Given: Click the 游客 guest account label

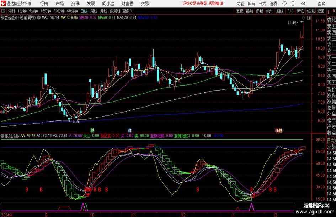Looking at the screenshot, I should tap(321, 4).
